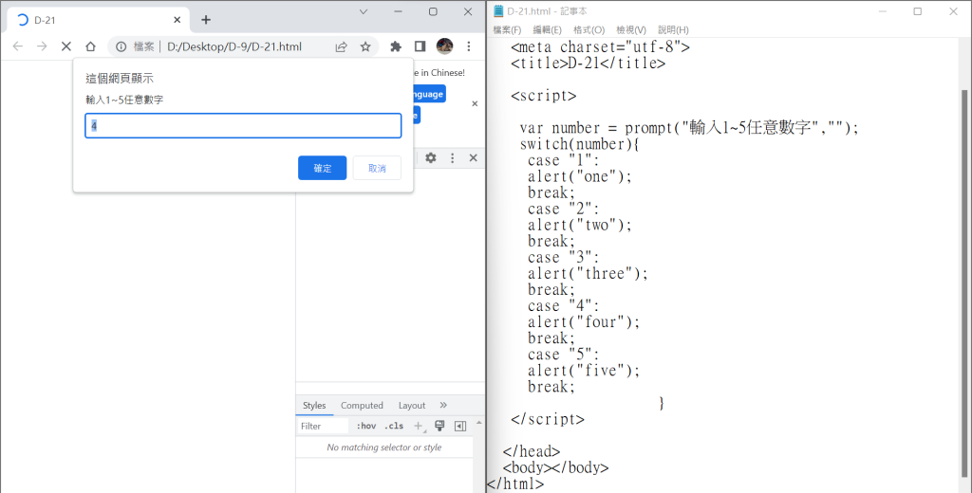The image size is (972, 493).
Task: Click the No matching selector or style text
Action: [x=384, y=447]
